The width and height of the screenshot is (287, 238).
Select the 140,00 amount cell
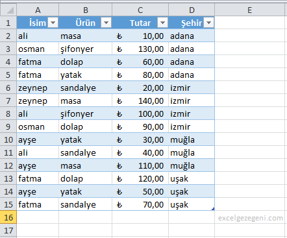click(x=140, y=101)
